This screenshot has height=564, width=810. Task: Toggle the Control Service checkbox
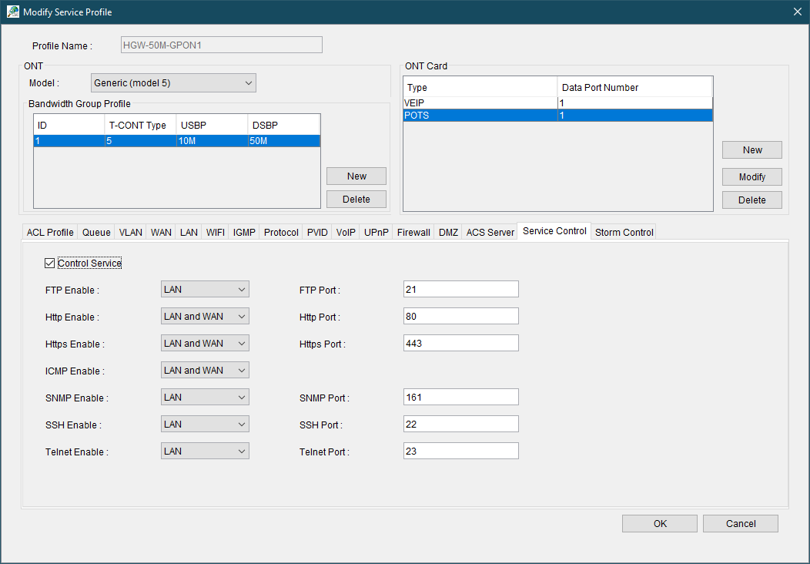coord(50,264)
